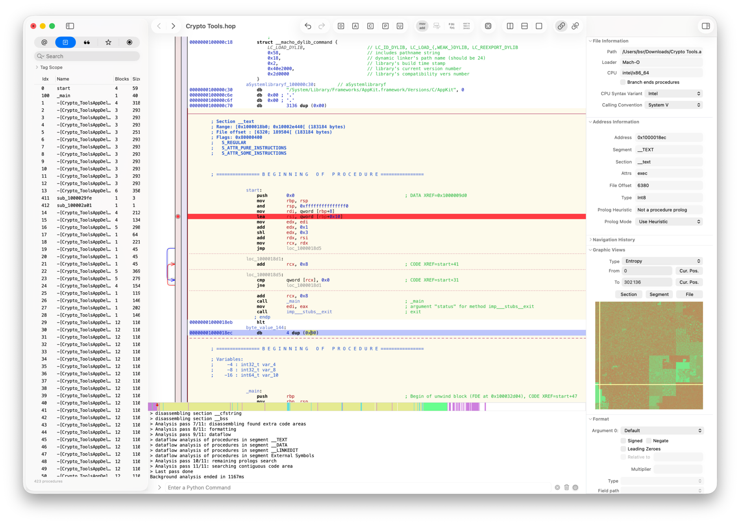Image resolution: width=740 pixels, height=524 pixels.
Task: Enable 'Branch ends procedures' checkbox
Action: tap(623, 82)
